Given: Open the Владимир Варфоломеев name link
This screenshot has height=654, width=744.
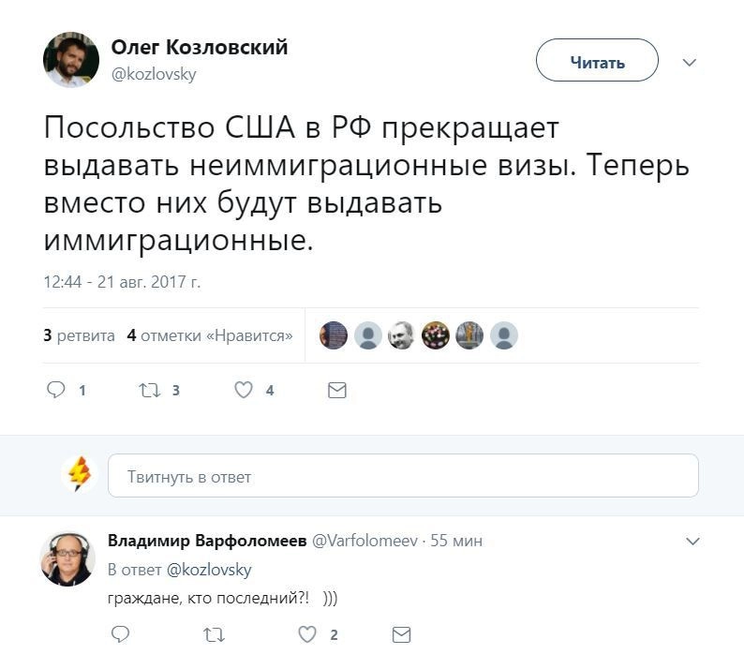Looking at the screenshot, I should (207, 542).
